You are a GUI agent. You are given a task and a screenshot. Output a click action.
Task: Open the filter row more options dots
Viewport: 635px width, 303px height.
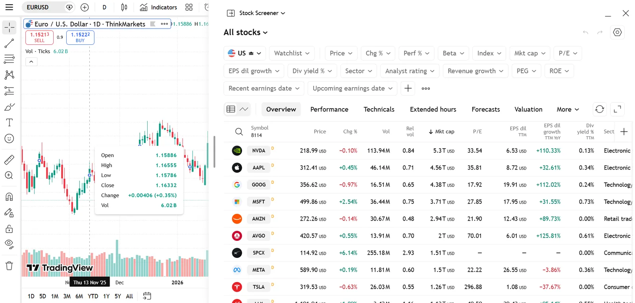pos(426,88)
